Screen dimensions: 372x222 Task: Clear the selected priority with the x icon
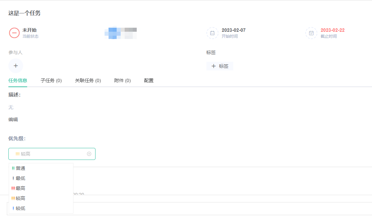point(89,154)
